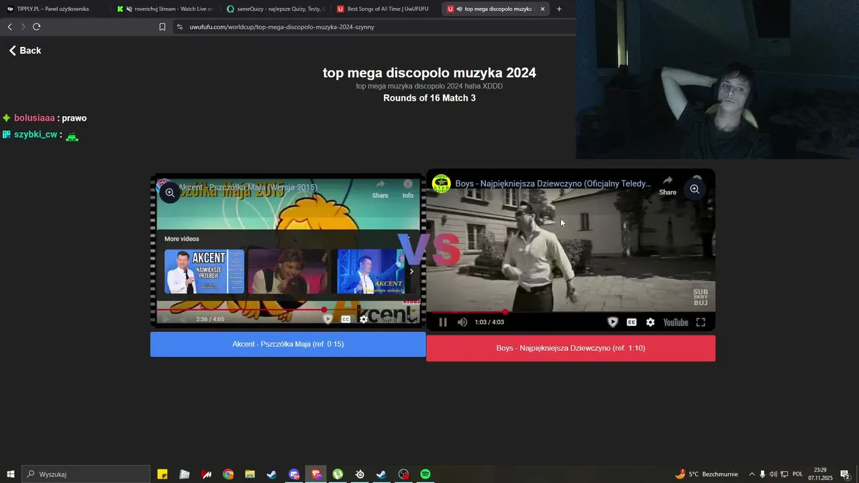Image resolution: width=859 pixels, height=483 pixels.
Task: Switch to sameQuizy tab
Action: click(276, 9)
